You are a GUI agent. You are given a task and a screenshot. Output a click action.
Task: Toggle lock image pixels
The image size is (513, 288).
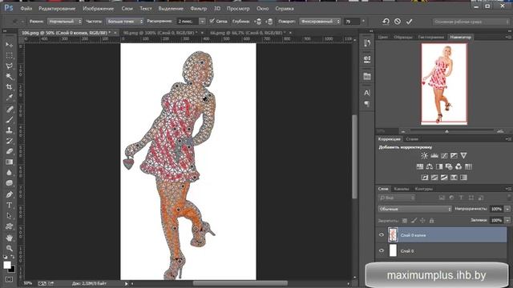point(414,221)
